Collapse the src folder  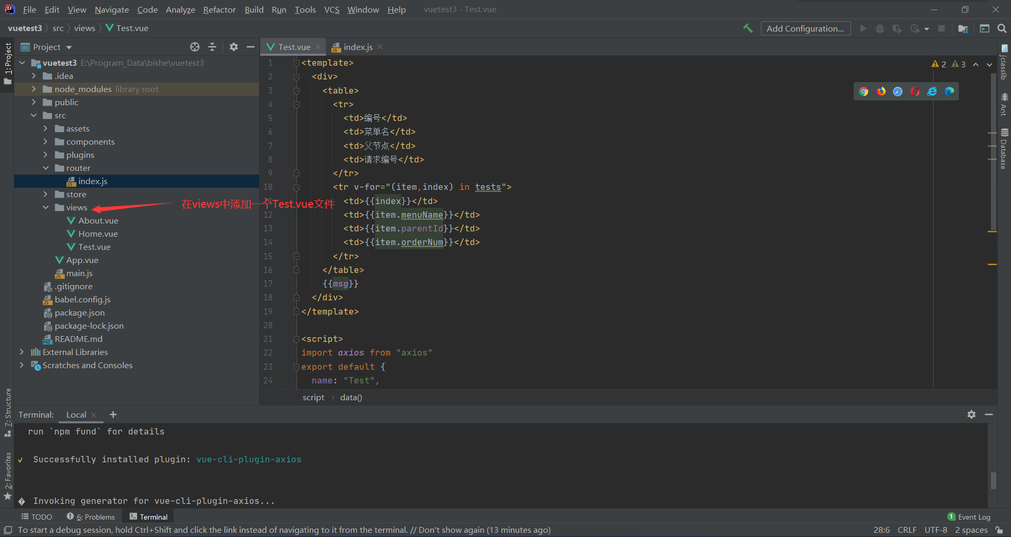click(x=34, y=115)
